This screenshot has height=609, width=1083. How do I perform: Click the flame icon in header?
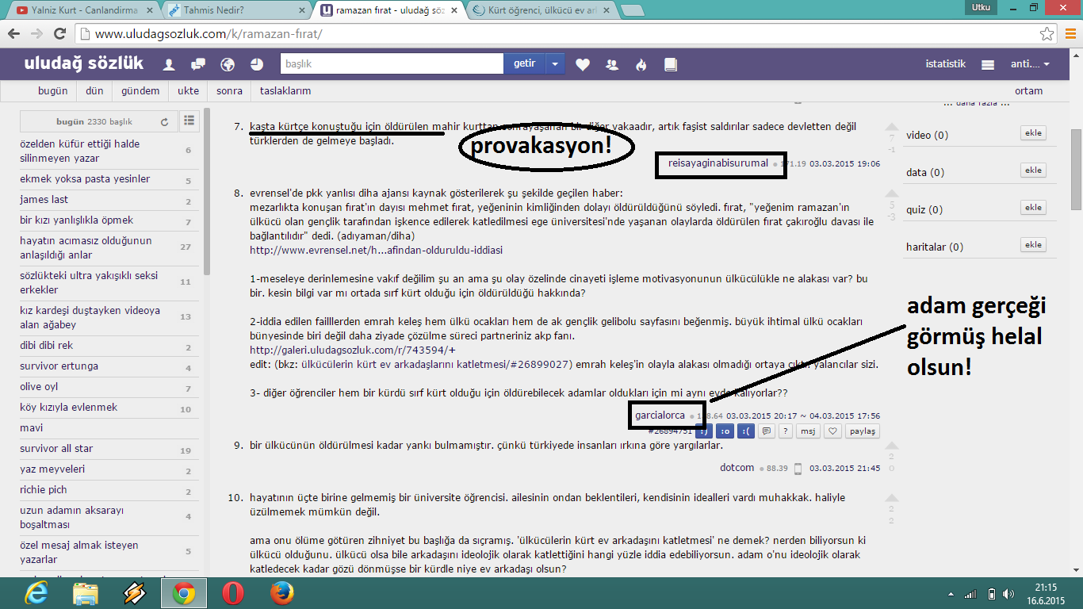click(641, 64)
